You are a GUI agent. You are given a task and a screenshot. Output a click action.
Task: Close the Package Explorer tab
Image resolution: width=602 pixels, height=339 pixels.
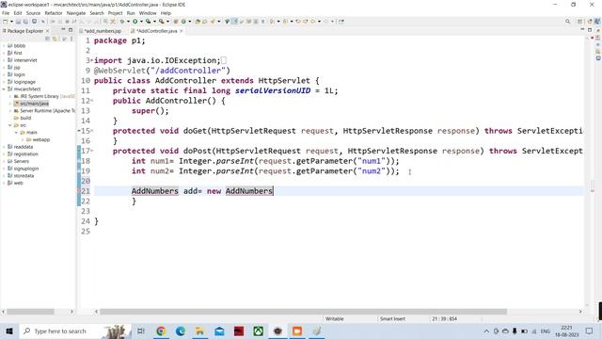pos(48,31)
